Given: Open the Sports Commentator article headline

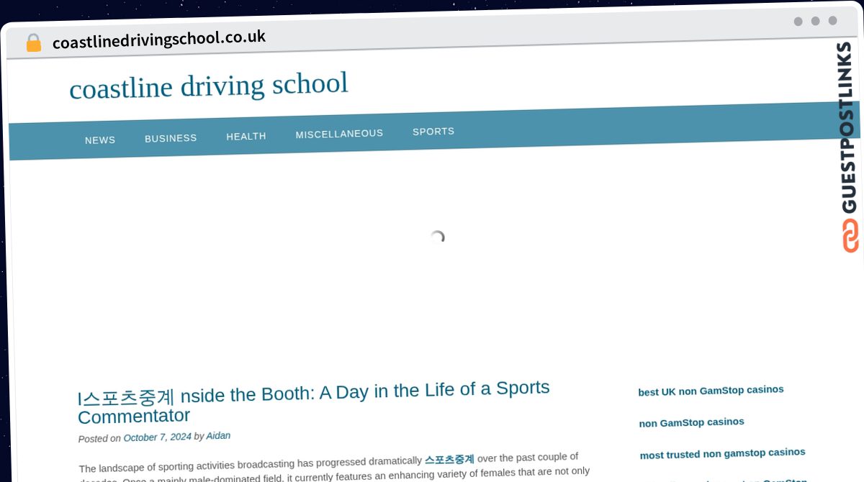Looking at the screenshot, I should click(313, 401).
